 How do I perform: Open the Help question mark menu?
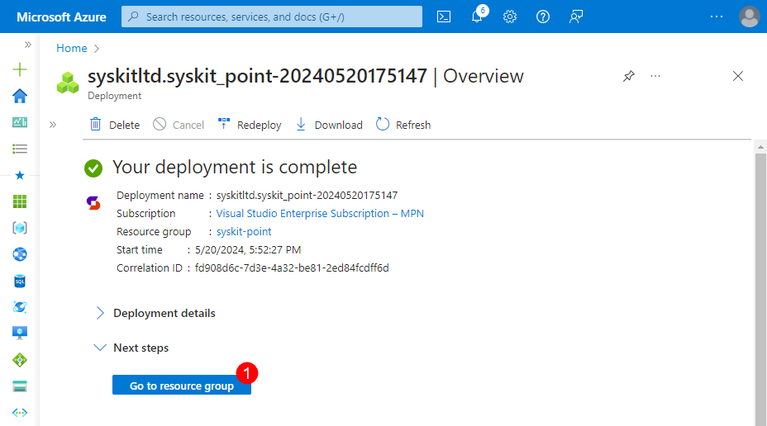tap(543, 17)
